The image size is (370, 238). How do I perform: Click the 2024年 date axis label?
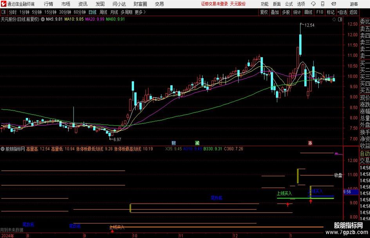[x=7, y=236]
